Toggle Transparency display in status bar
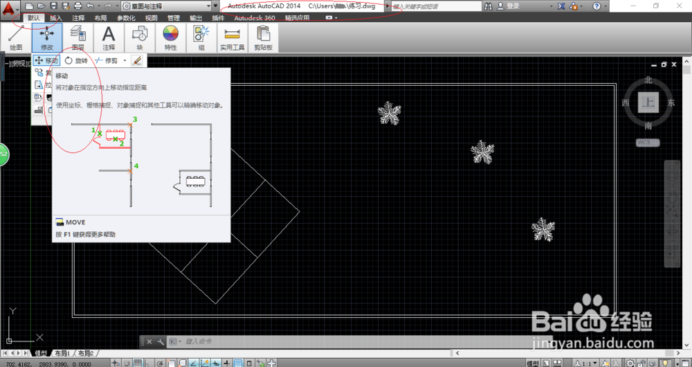This screenshot has width=692, height=367. [x=238, y=363]
